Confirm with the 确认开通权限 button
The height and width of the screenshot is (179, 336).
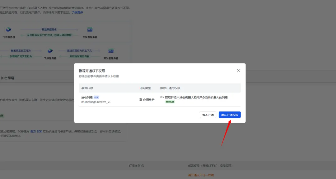point(230,115)
